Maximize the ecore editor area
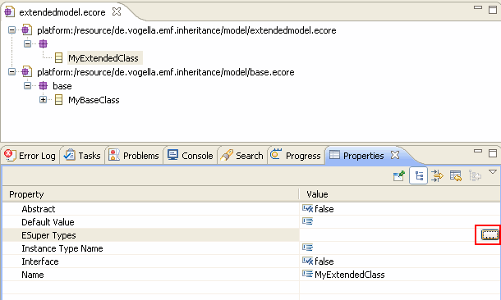The image size is (501, 300). 493,10
